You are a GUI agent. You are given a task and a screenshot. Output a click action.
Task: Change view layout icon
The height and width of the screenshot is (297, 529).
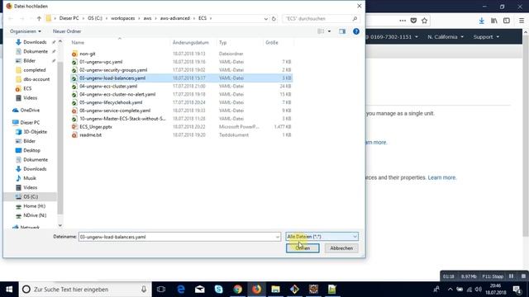pos(321,31)
